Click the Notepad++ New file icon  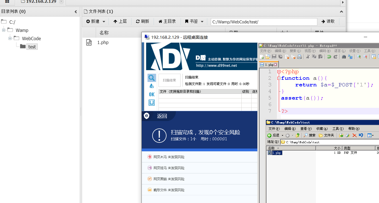click(262, 57)
